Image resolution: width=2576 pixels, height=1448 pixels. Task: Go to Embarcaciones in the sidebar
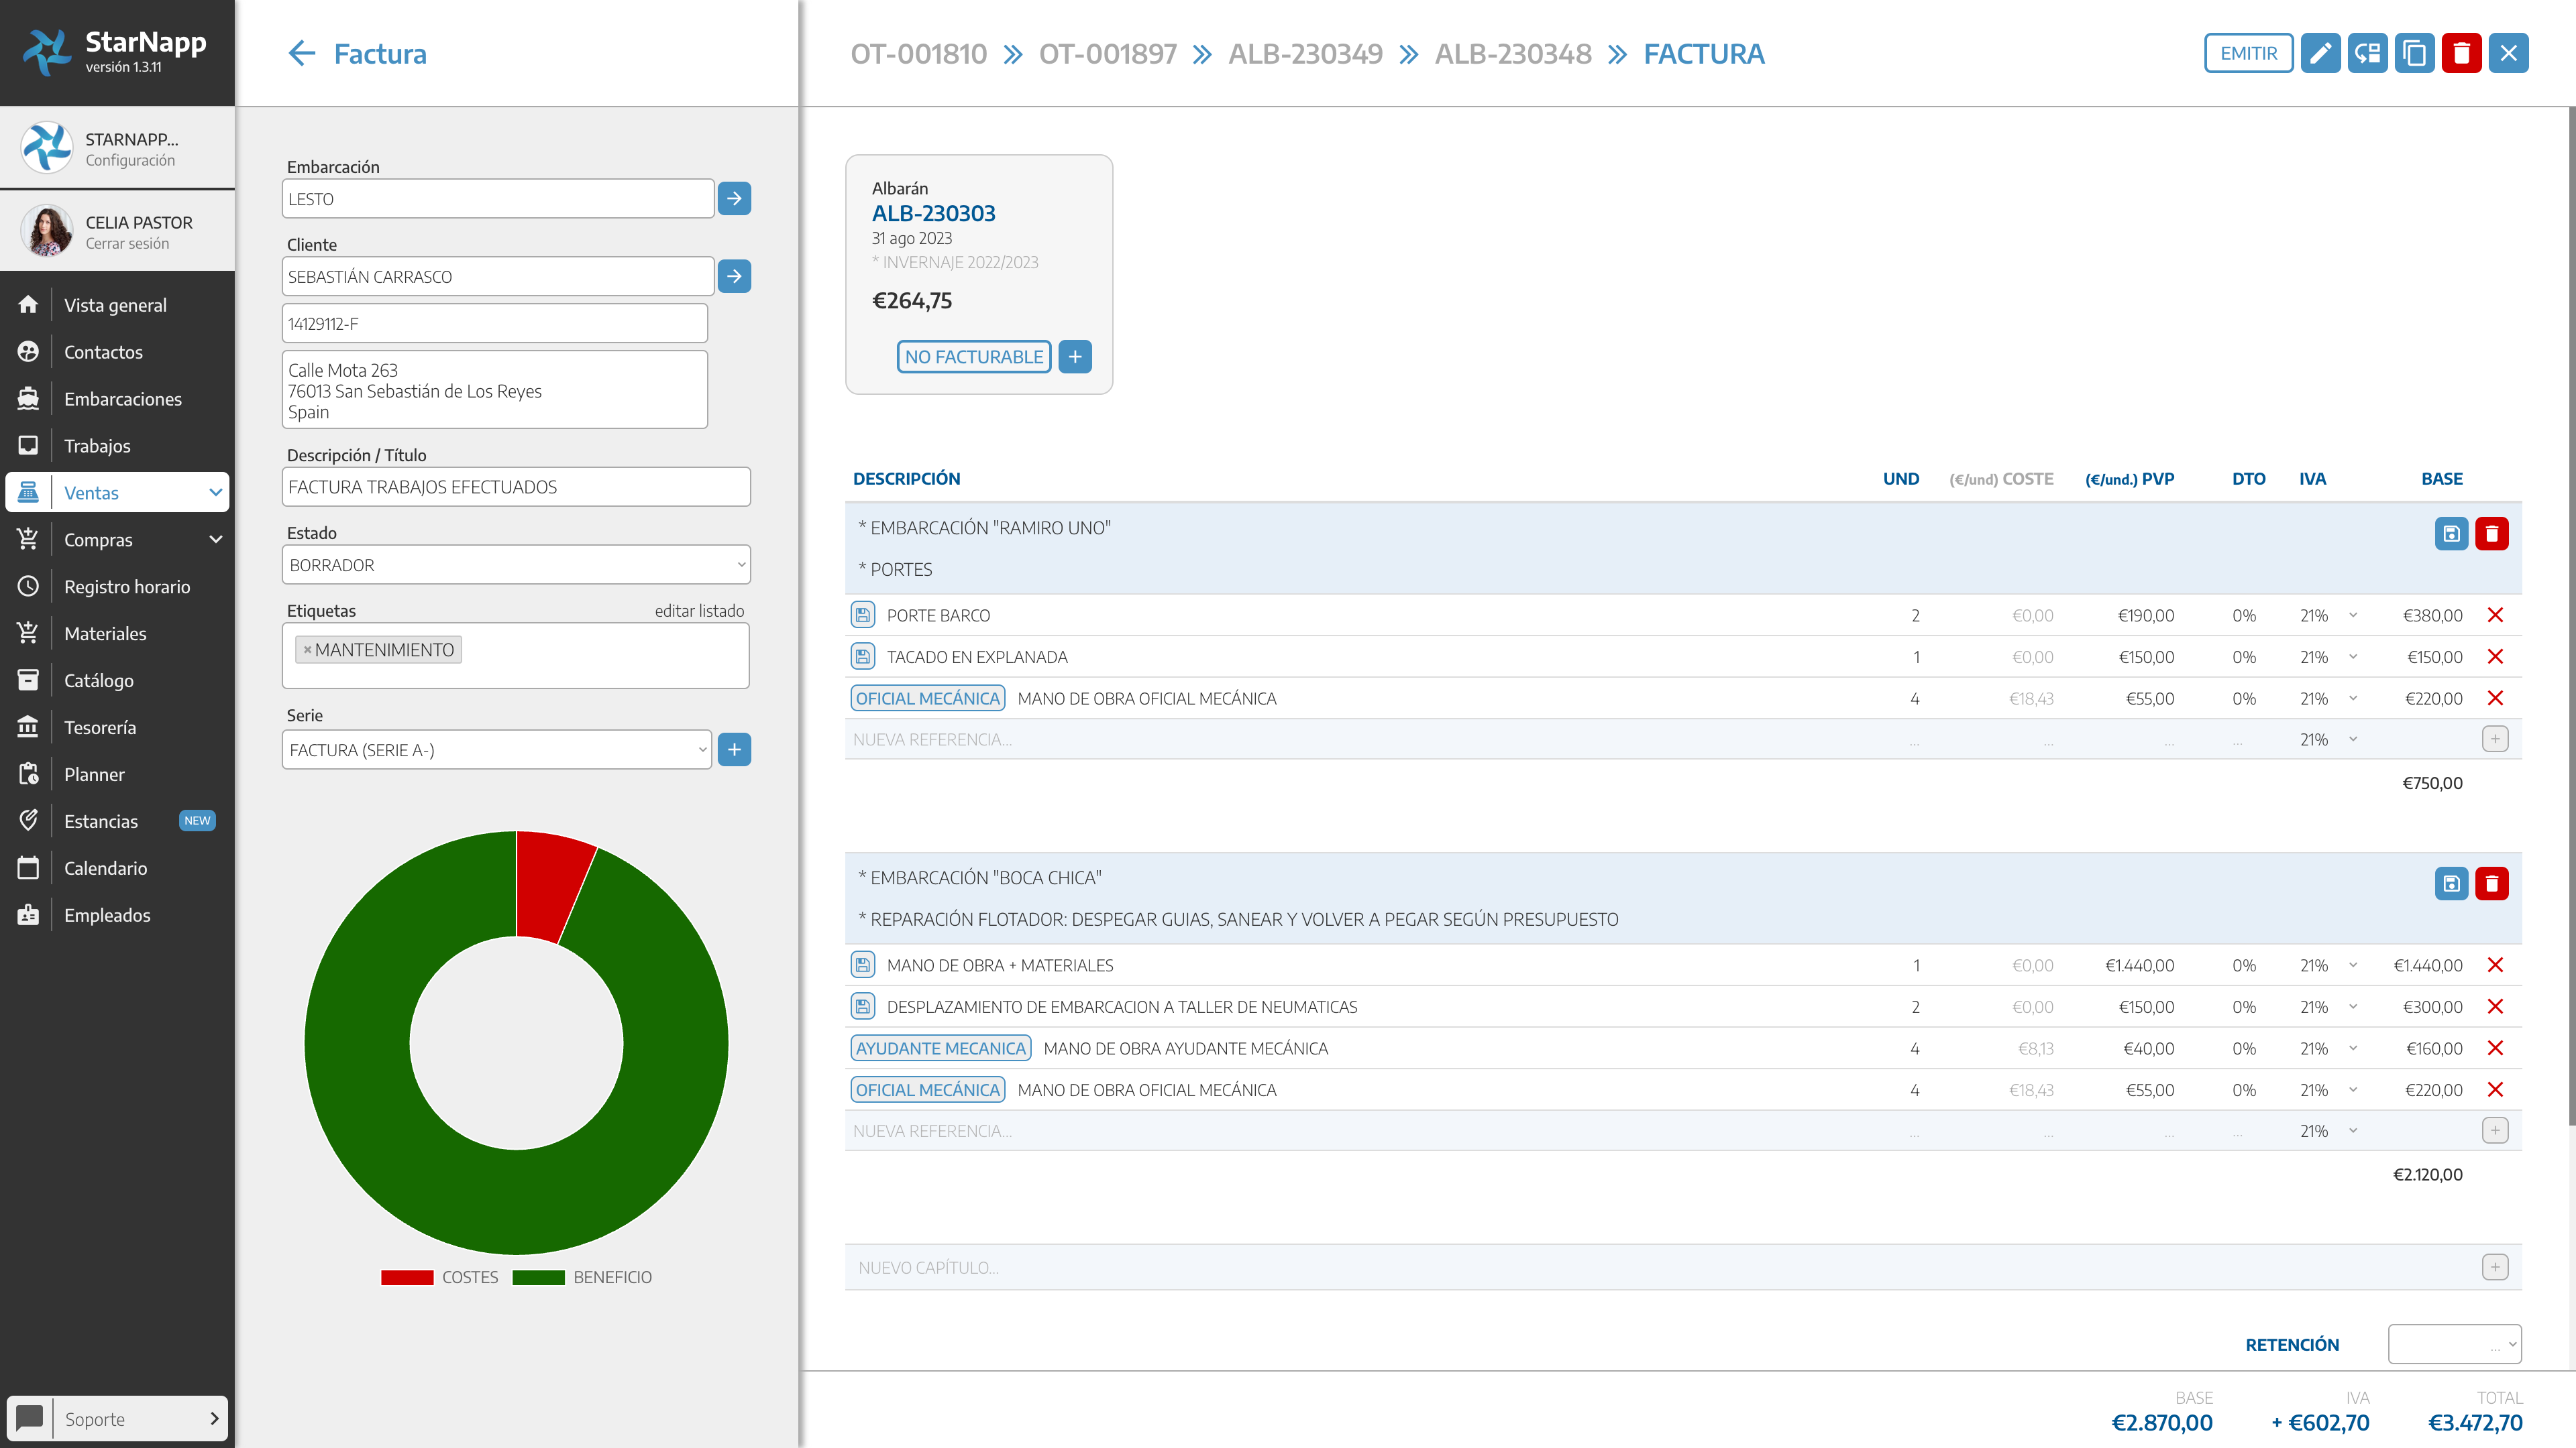122,399
